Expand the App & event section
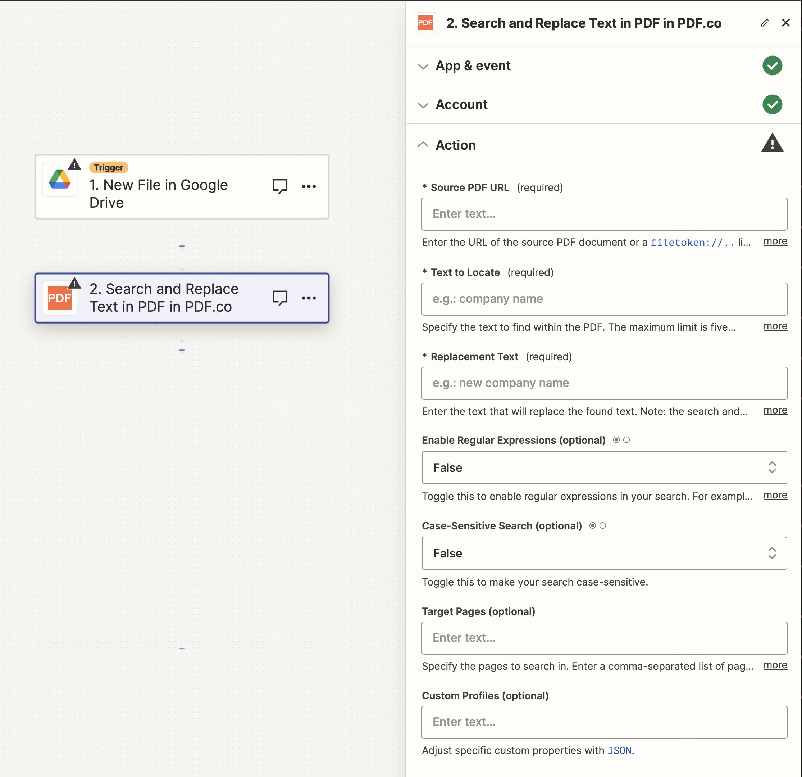Screen dimensions: 802x777 click(423, 66)
